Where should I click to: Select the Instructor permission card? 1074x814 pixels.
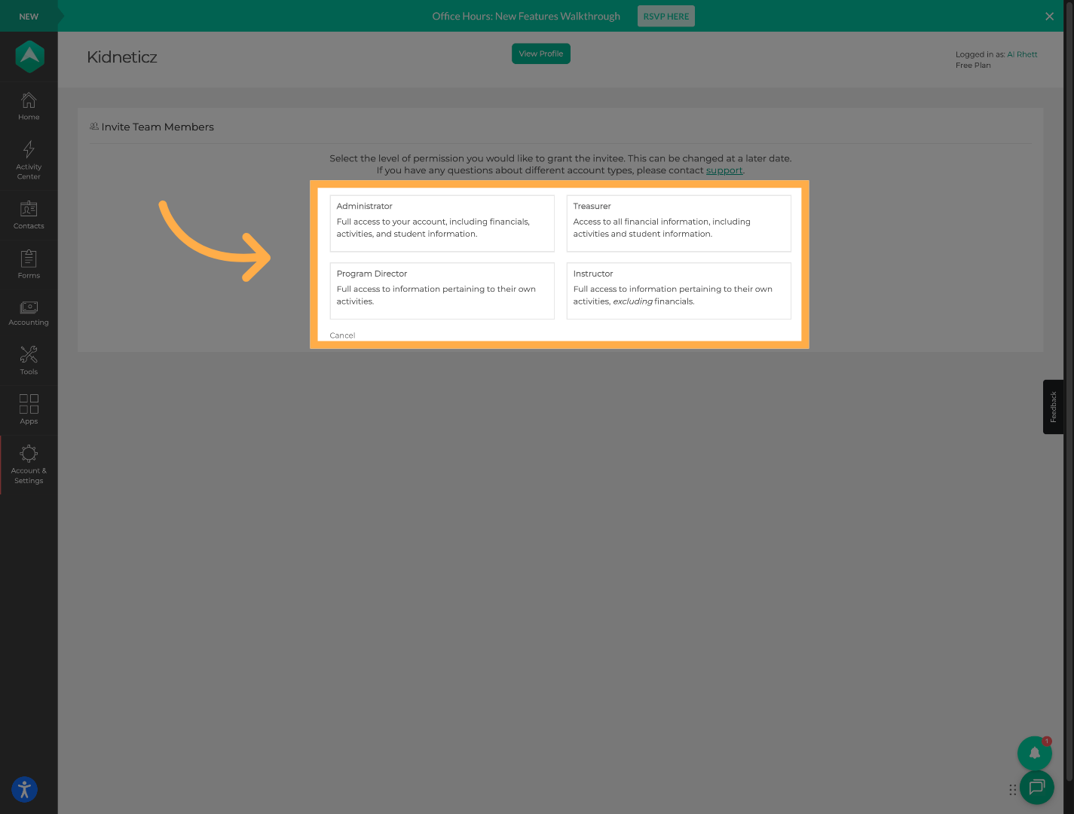pyautogui.click(x=678, y=291)
